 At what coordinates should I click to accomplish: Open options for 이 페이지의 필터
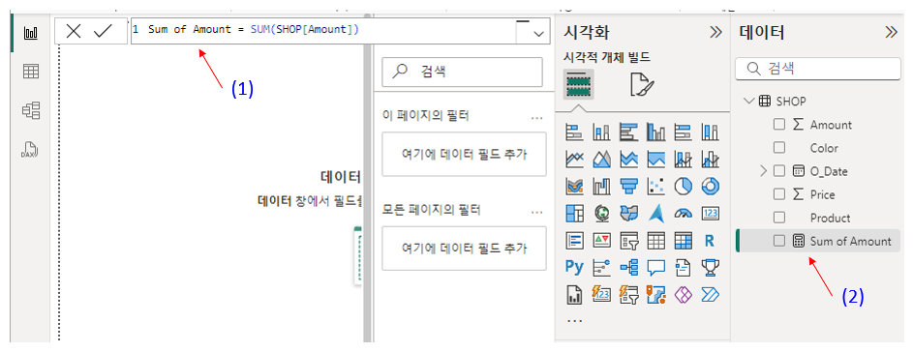click(x=536, y=117)
